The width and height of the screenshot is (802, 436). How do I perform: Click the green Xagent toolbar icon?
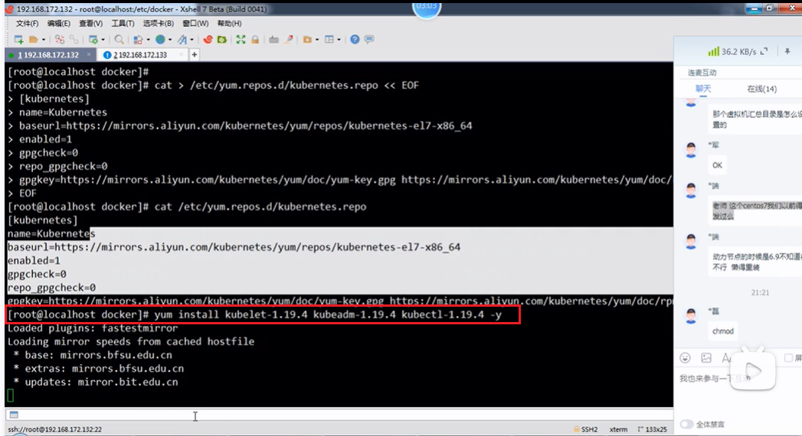click(x=222, y=39)
